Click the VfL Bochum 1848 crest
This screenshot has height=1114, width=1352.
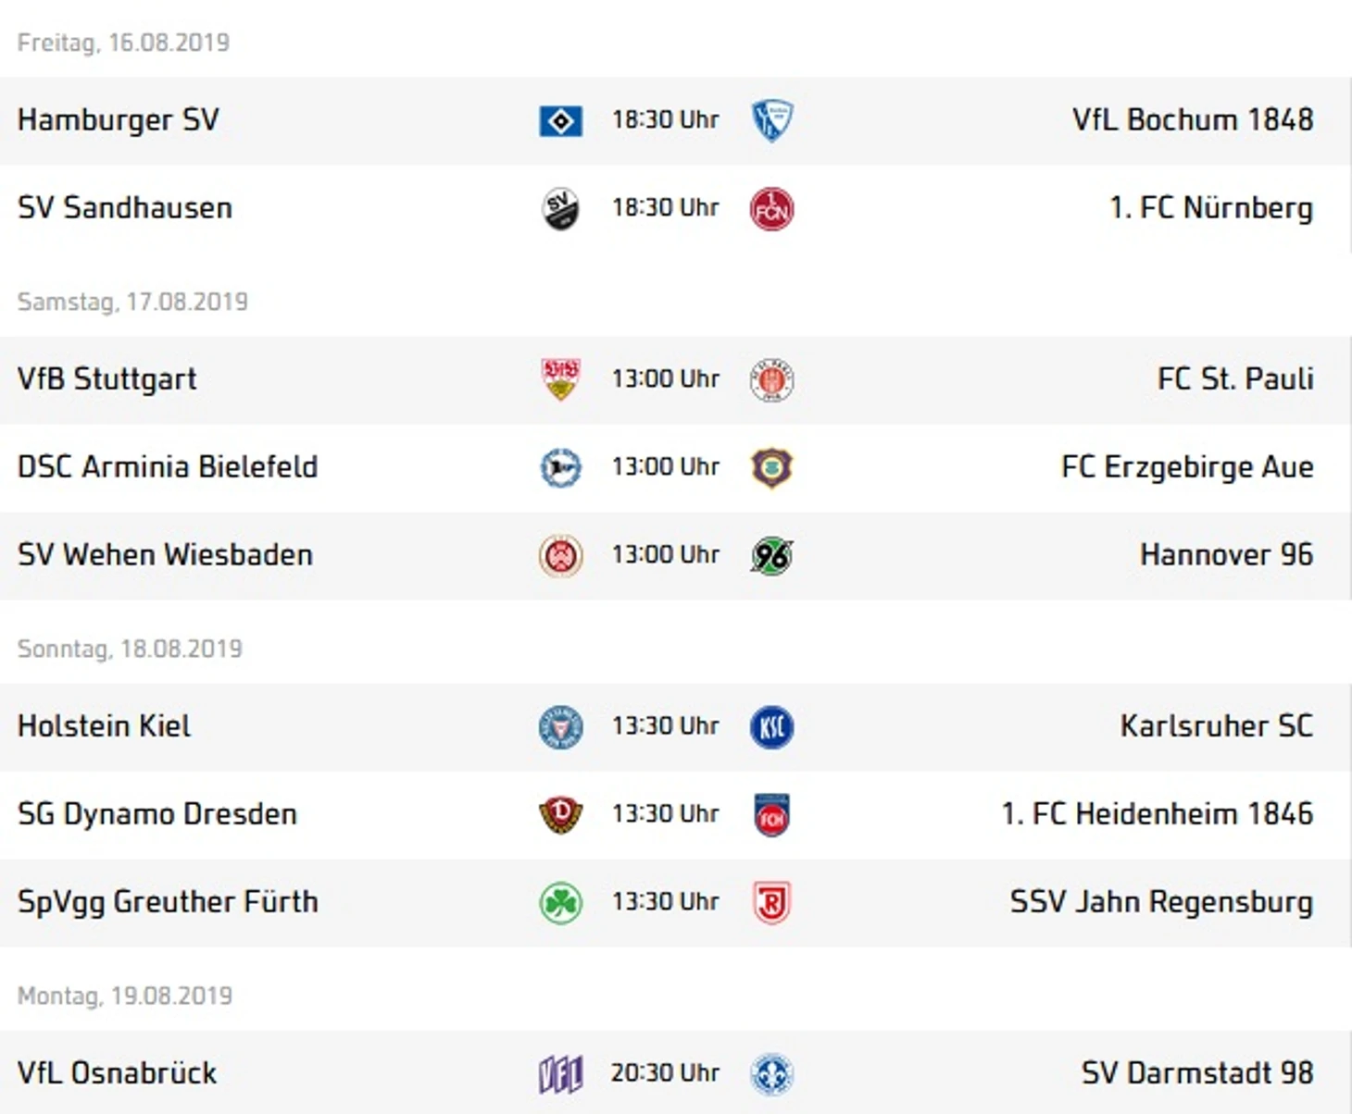(771, 121)
